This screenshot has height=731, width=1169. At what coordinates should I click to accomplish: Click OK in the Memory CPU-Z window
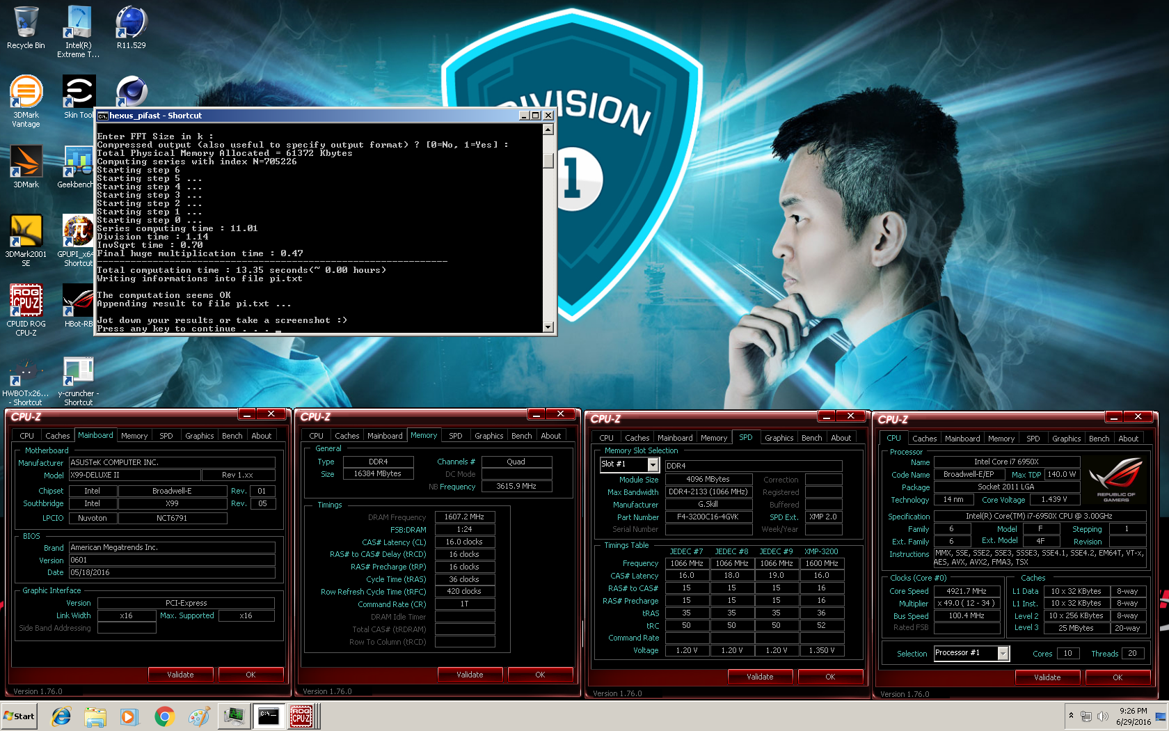point(540,675)
